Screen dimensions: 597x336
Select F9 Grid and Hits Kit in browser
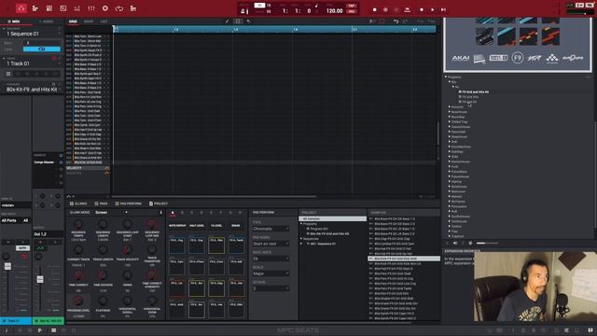474,91
